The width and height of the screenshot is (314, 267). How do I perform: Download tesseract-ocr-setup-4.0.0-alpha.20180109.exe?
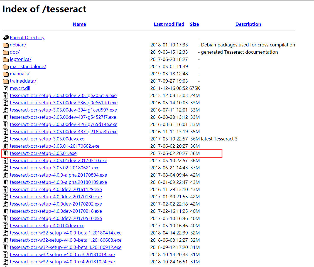point(58,182)
